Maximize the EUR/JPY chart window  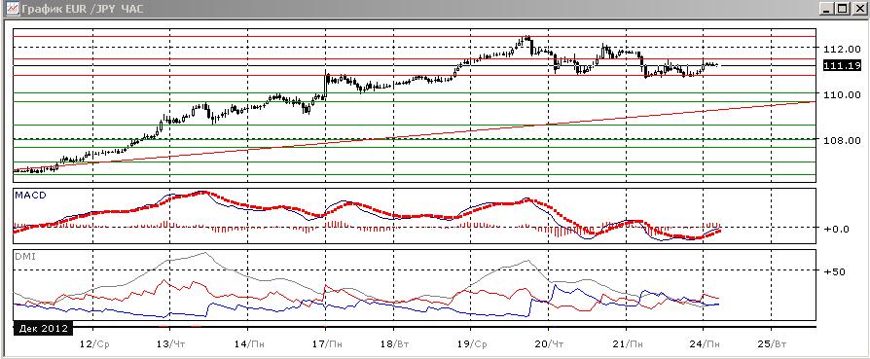pos(842,9)
